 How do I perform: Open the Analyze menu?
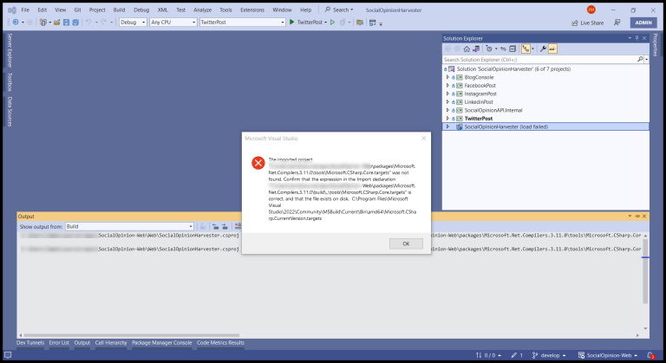pyautogui.click(x=202, y=10)
